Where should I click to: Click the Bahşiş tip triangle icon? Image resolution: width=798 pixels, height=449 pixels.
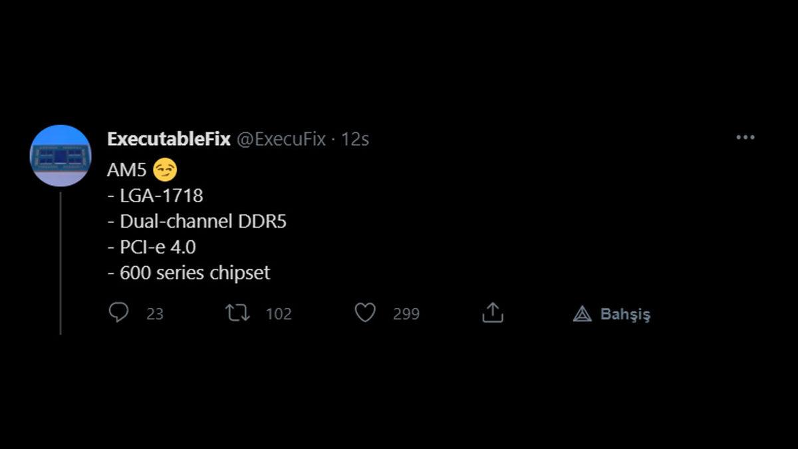coord(582,314)
